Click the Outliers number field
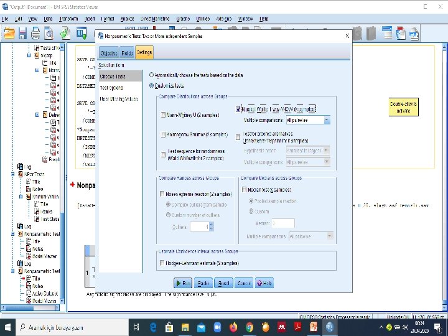Image resolution: width=448 pixels, height=336 pixels. click(x=200, y=227)
